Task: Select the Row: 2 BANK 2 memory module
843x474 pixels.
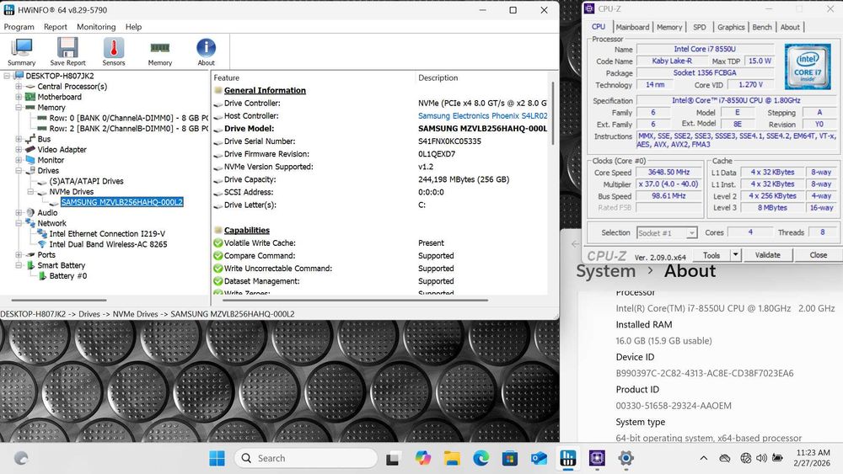Action: coord(128,128)
